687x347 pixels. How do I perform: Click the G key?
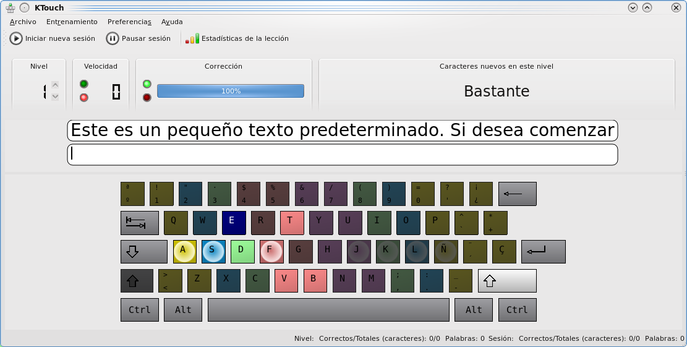(301, 252)
